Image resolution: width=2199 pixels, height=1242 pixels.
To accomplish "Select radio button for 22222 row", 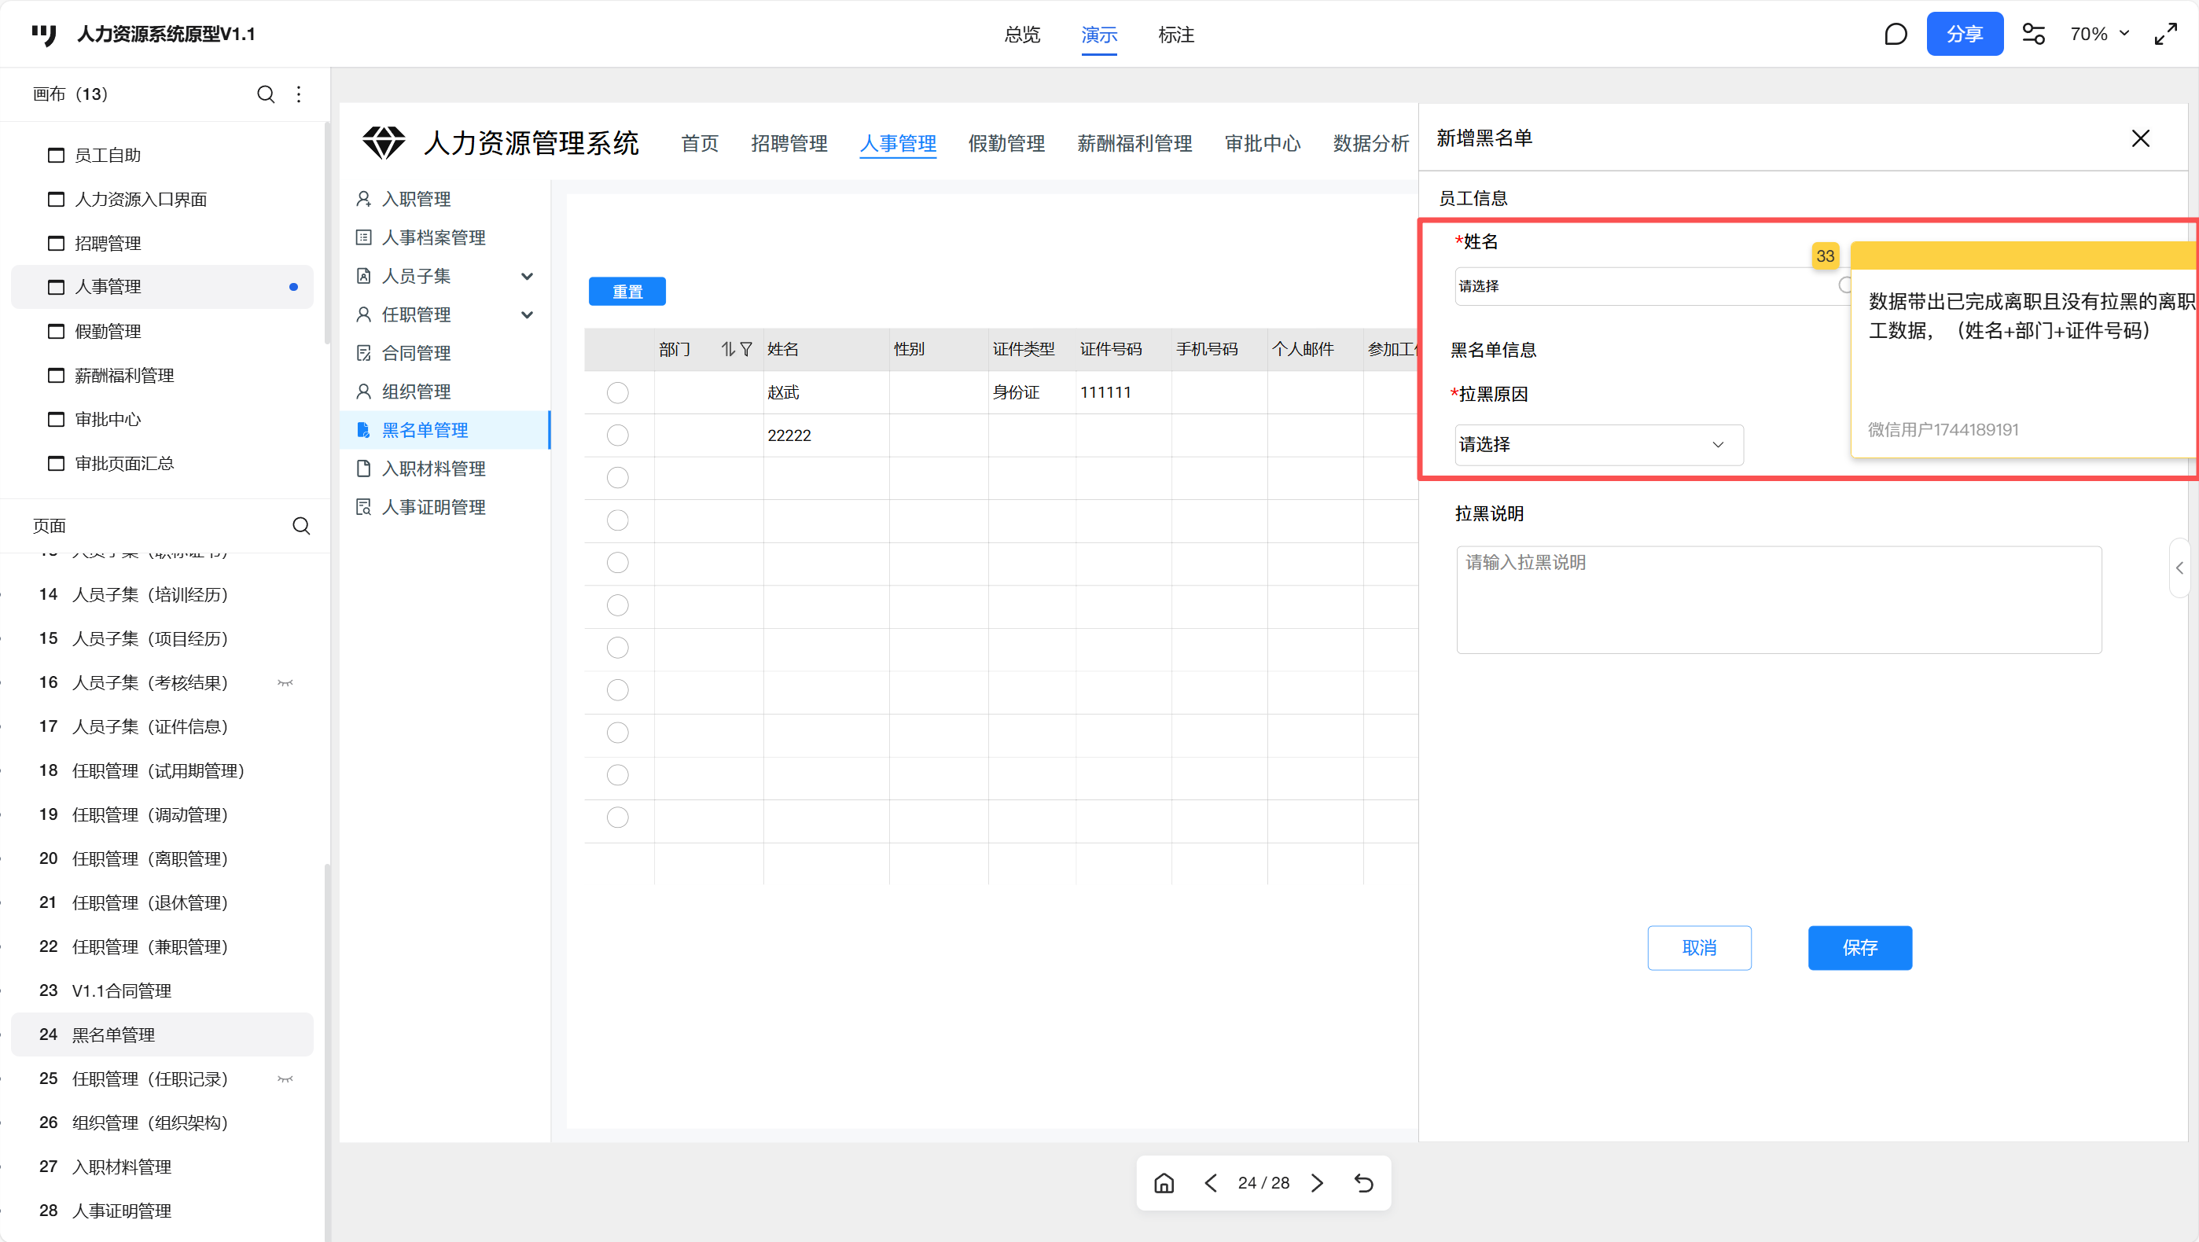I will [617, 435].
